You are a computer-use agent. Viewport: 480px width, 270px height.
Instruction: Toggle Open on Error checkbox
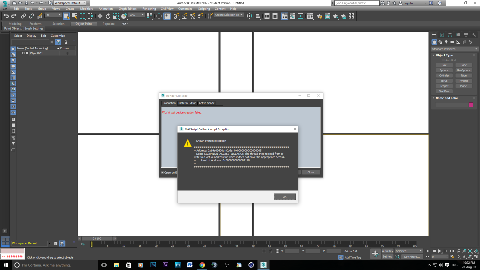click(x=162, y=172)
